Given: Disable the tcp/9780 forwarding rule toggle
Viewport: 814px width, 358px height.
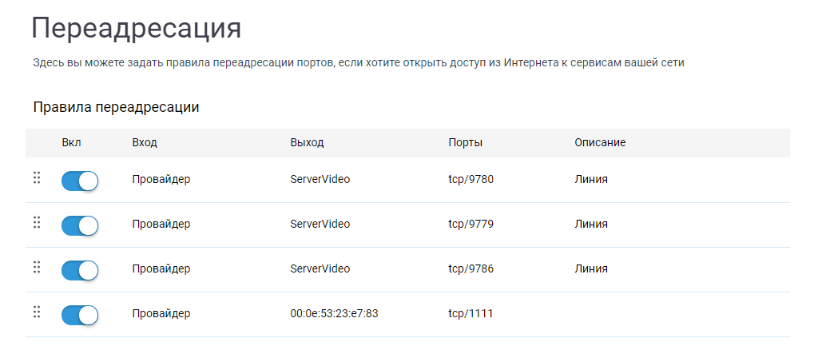Looking at the screenshot, I should click(79, 181).
